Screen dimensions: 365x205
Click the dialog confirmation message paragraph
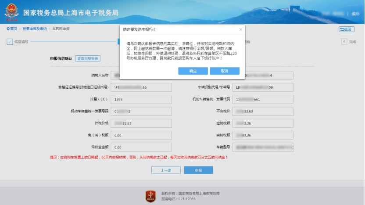182,51
